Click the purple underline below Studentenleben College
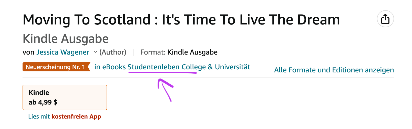The height and width of the screenshot is (129, 412). (162, 73)
